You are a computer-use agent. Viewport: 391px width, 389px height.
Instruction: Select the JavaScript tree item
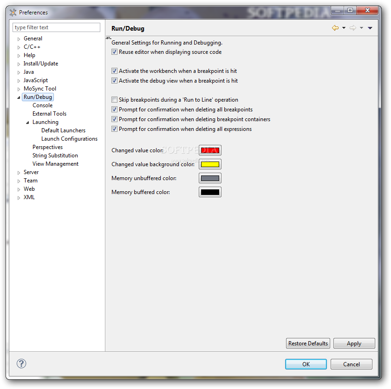pyautogui.click(x=36, y=80)
